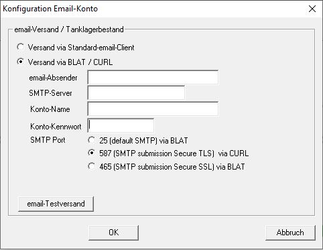Focus the Konto-Kennwort password field
The height and width of the screenshot is (250, 323).
click(x=121, y=125)
